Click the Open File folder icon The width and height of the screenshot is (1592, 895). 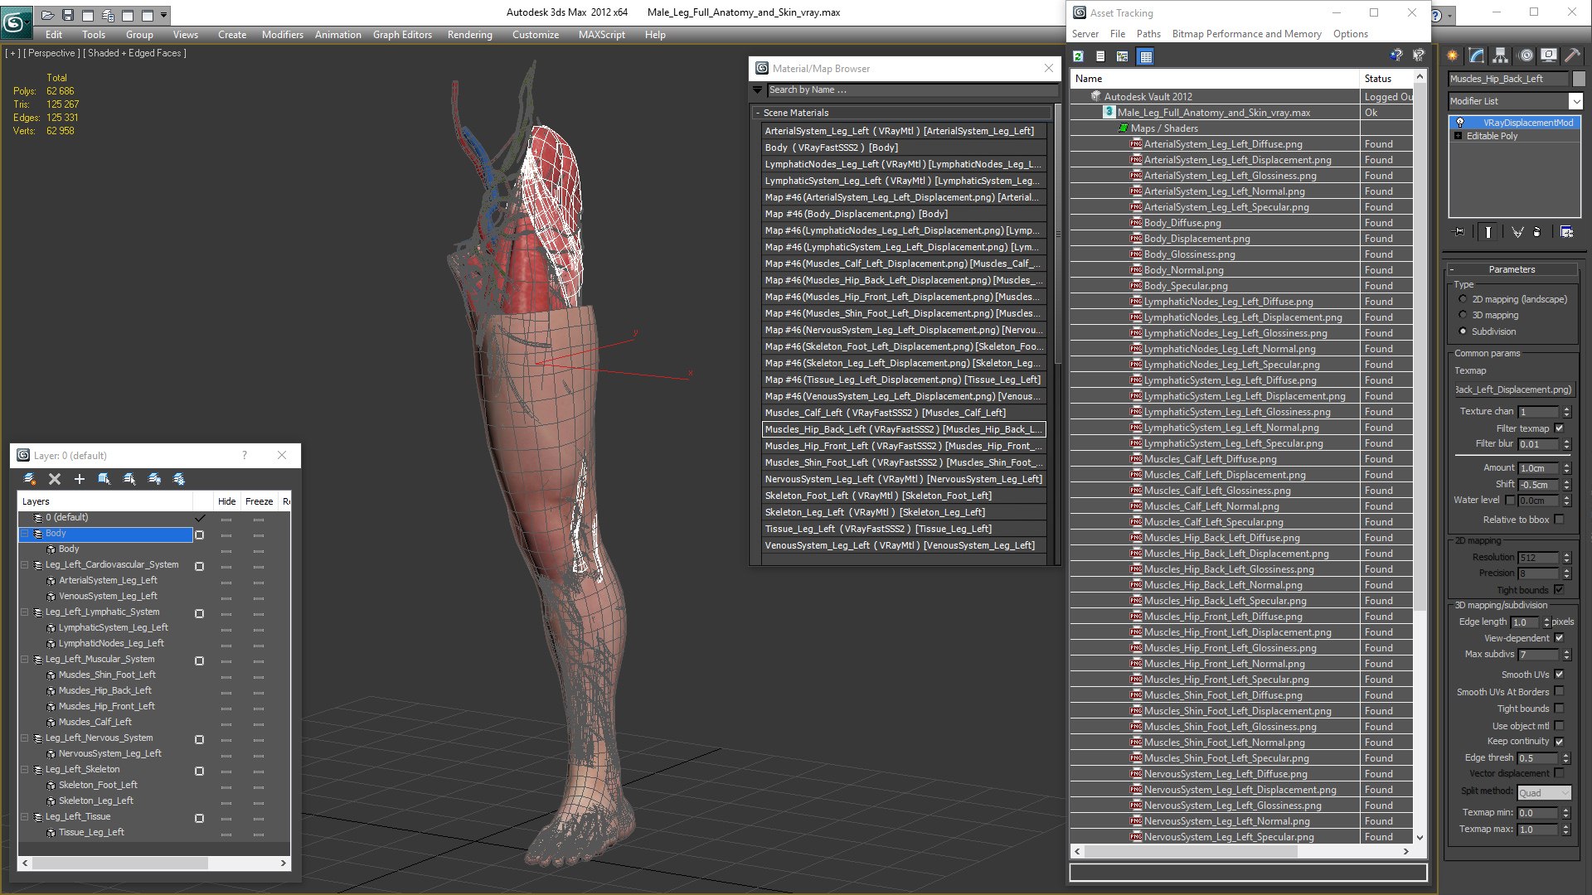[x=48, y=15]
